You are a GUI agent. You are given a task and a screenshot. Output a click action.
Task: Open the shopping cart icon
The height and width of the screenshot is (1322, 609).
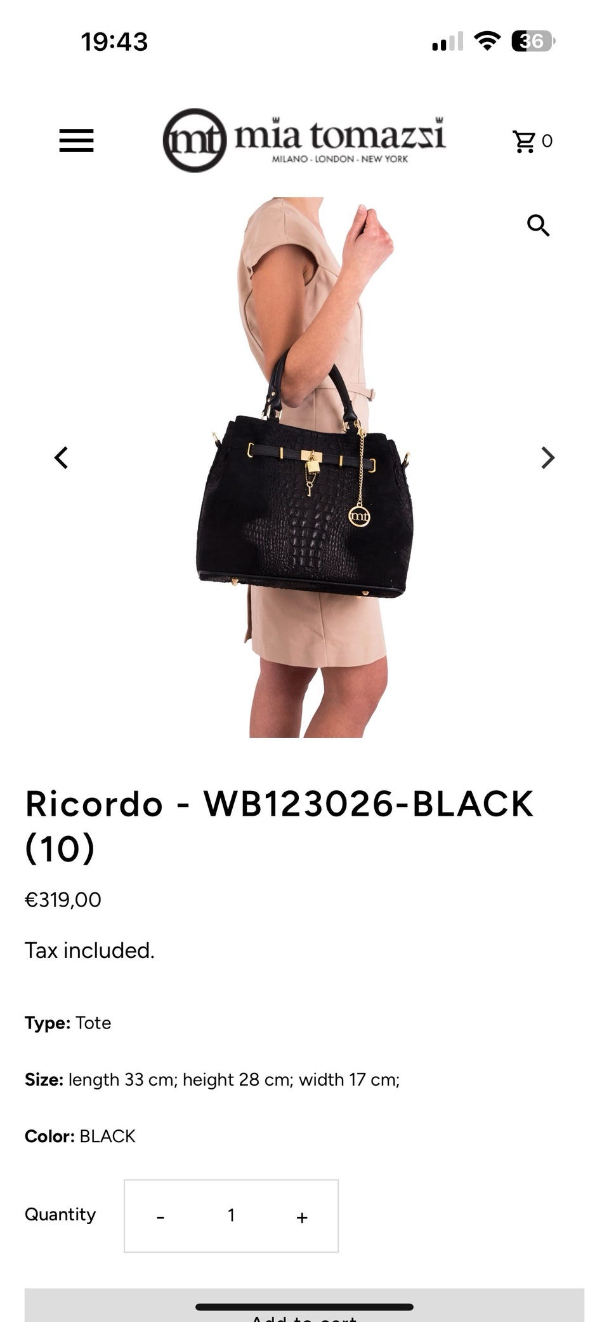click(x=524, y=141)
